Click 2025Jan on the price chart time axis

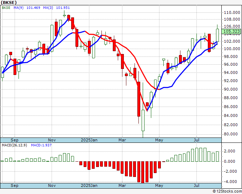coord(89,140)
